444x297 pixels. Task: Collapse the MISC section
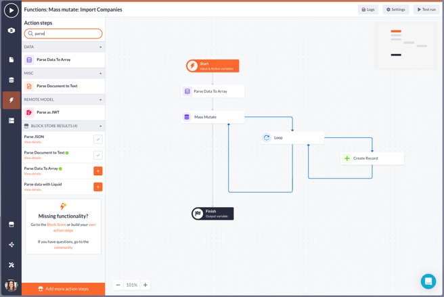[101, 73]
